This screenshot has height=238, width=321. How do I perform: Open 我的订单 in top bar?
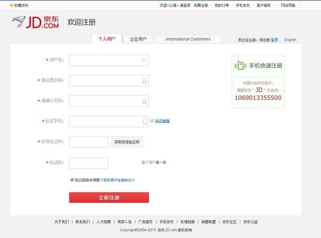point(222,5)
